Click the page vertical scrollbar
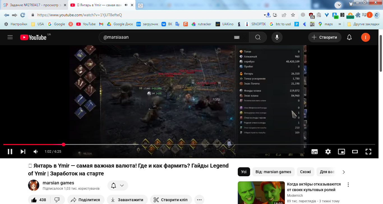Viewport: 383px width, 204px height. click(381, 53)
